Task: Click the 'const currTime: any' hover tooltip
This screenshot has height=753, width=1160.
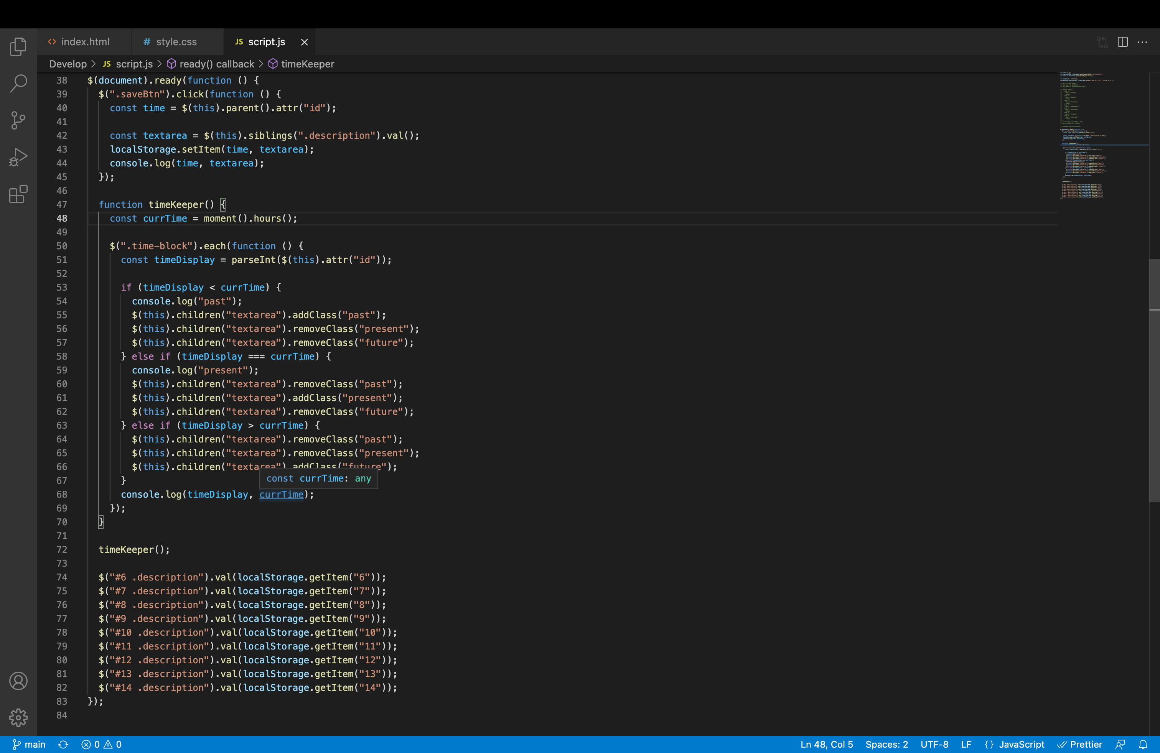Action: tap(319, 478)
